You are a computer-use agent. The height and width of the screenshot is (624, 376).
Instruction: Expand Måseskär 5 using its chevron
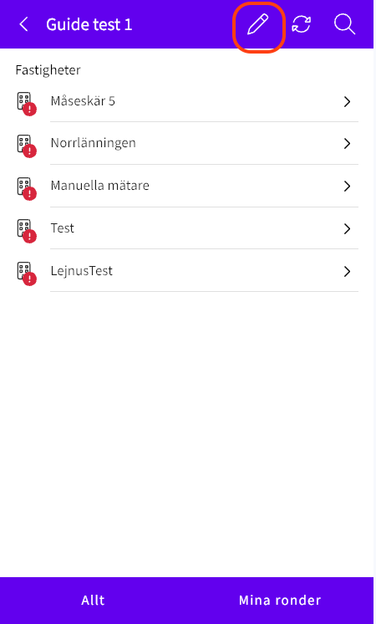[x=347, y=102]
